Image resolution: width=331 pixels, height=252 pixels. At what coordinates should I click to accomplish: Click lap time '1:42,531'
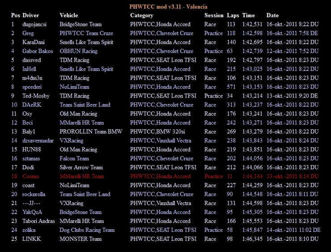tap(252, 25)
